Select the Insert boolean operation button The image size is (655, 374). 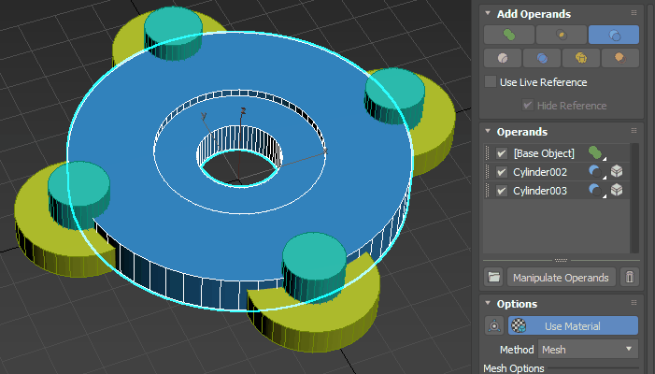click(x=581, y=58)
